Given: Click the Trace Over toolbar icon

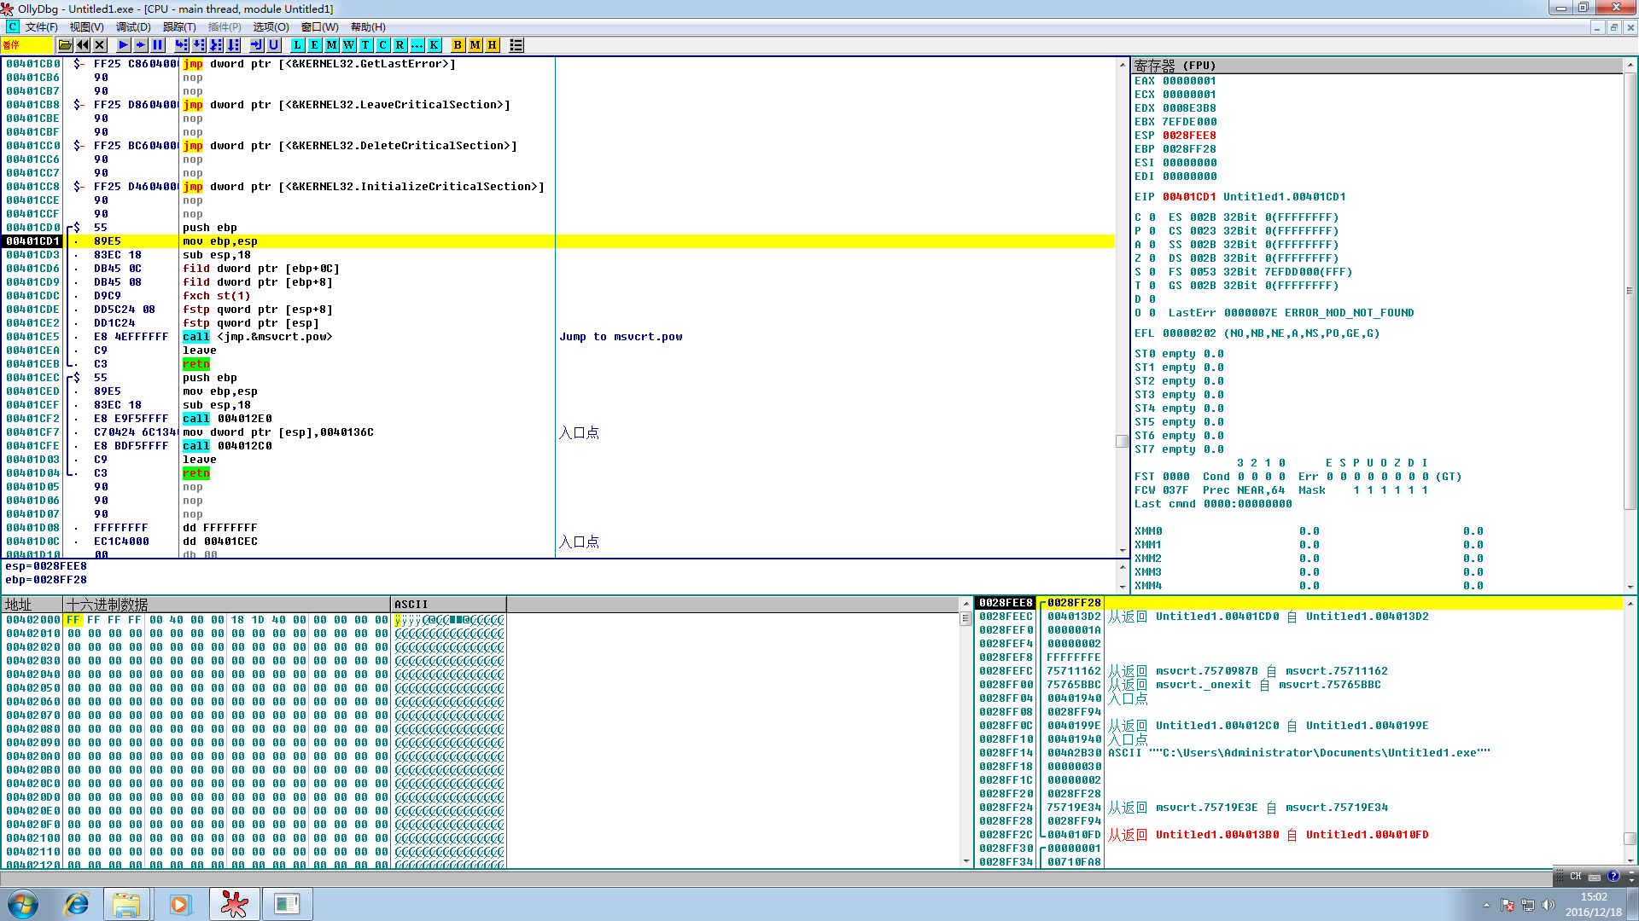Looking at the screenshot, I should (233, 45).
